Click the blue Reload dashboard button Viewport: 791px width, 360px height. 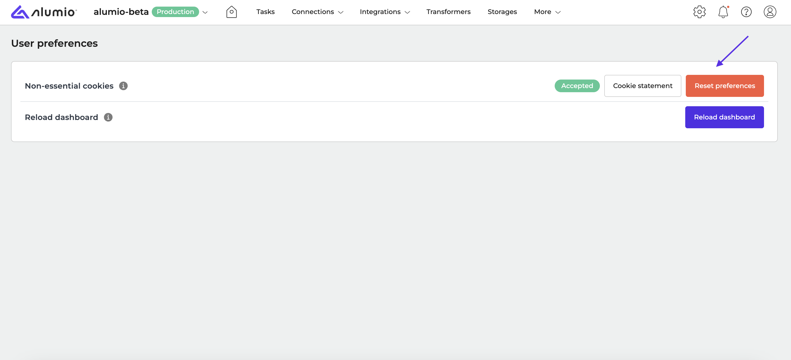724,117
